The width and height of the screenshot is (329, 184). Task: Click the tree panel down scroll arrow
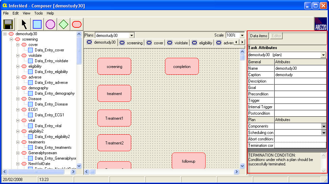click(x=79, y=166)
